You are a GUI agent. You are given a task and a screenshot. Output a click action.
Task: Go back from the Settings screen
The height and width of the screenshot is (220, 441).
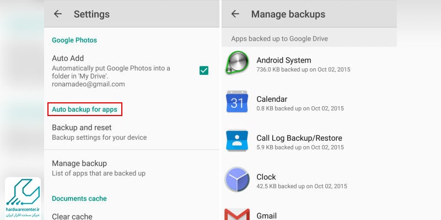coord(58,14)
